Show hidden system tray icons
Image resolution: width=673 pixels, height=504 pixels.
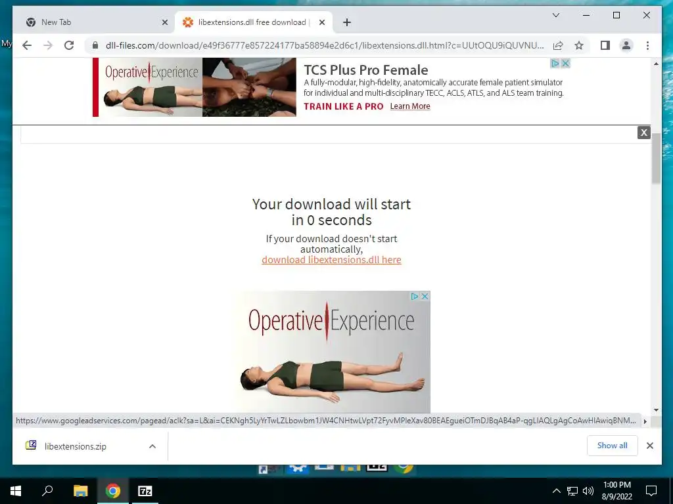tap(556, 491)
